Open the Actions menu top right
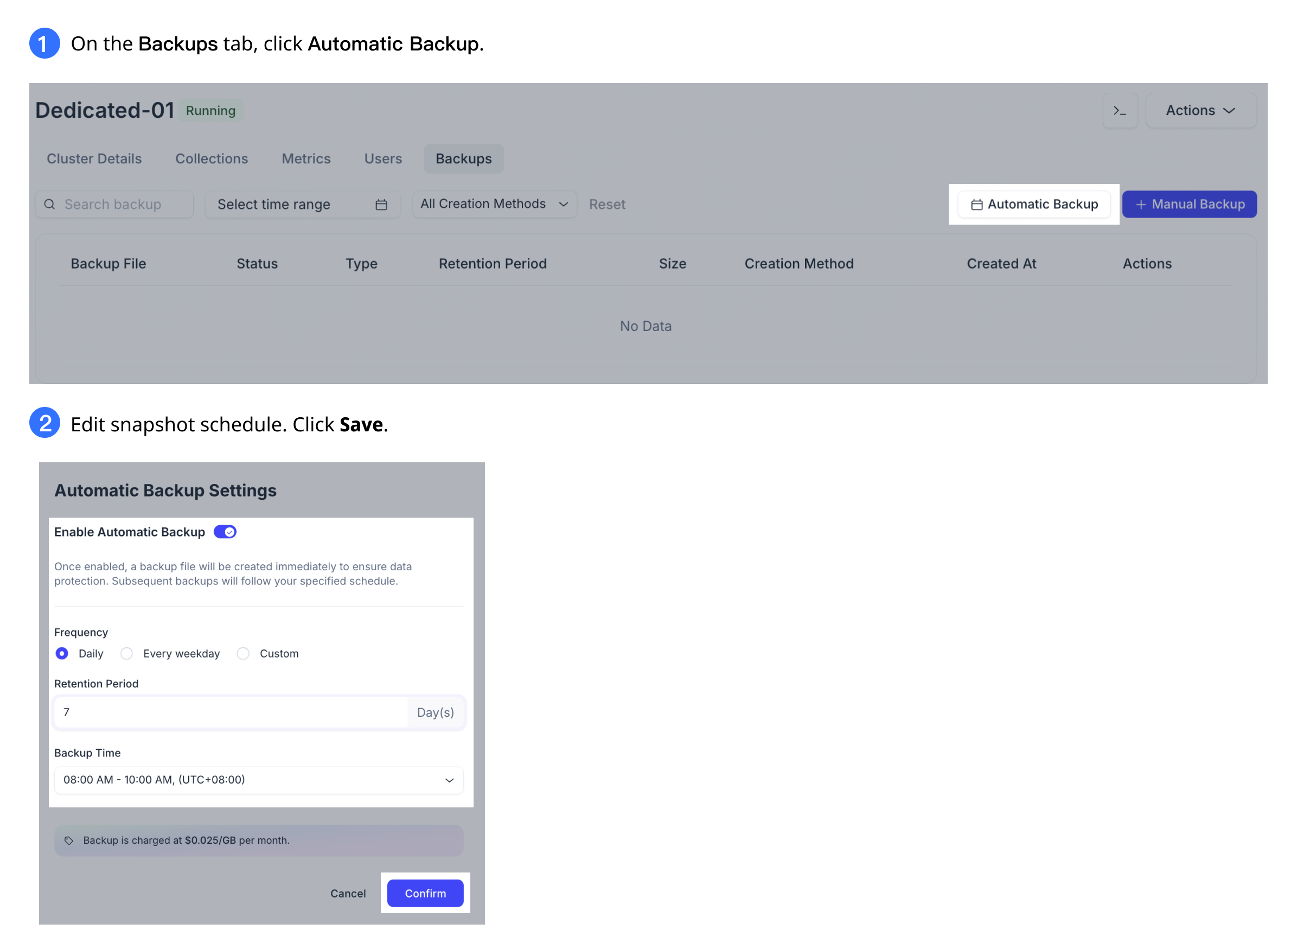 coord(1202,111)
